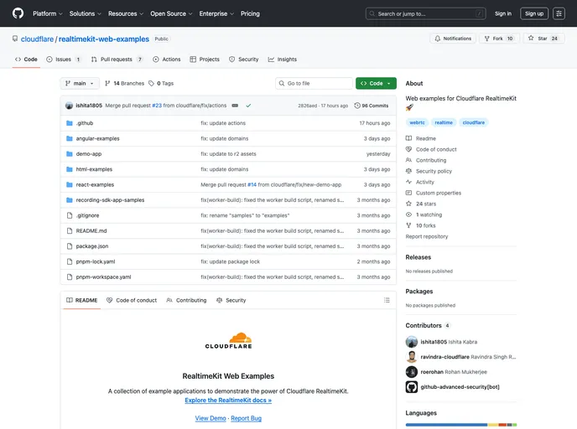Open the Pricing page
577x429 pixels.
click(x=250, y=13)
